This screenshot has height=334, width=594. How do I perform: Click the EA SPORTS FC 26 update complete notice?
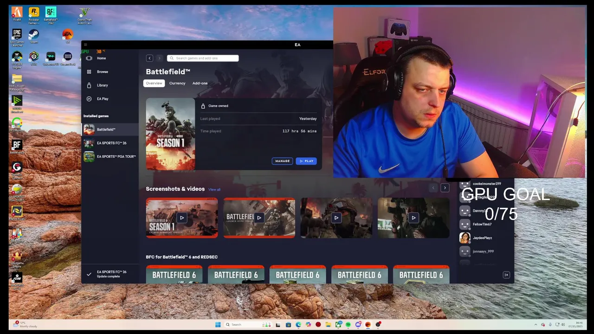tap(110, 274)
